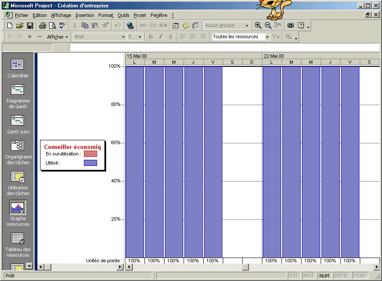Toggle align right formatting

click(203, 37)
